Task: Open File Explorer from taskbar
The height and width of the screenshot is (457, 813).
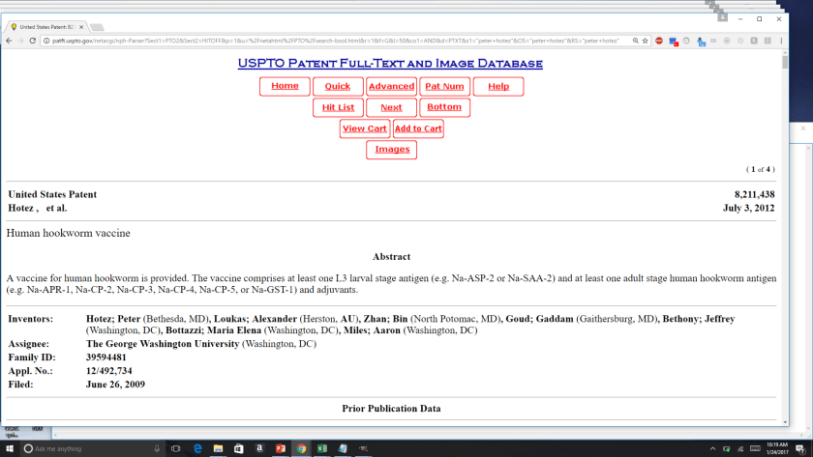Action: pyautogui.click(x=219, y=448)
